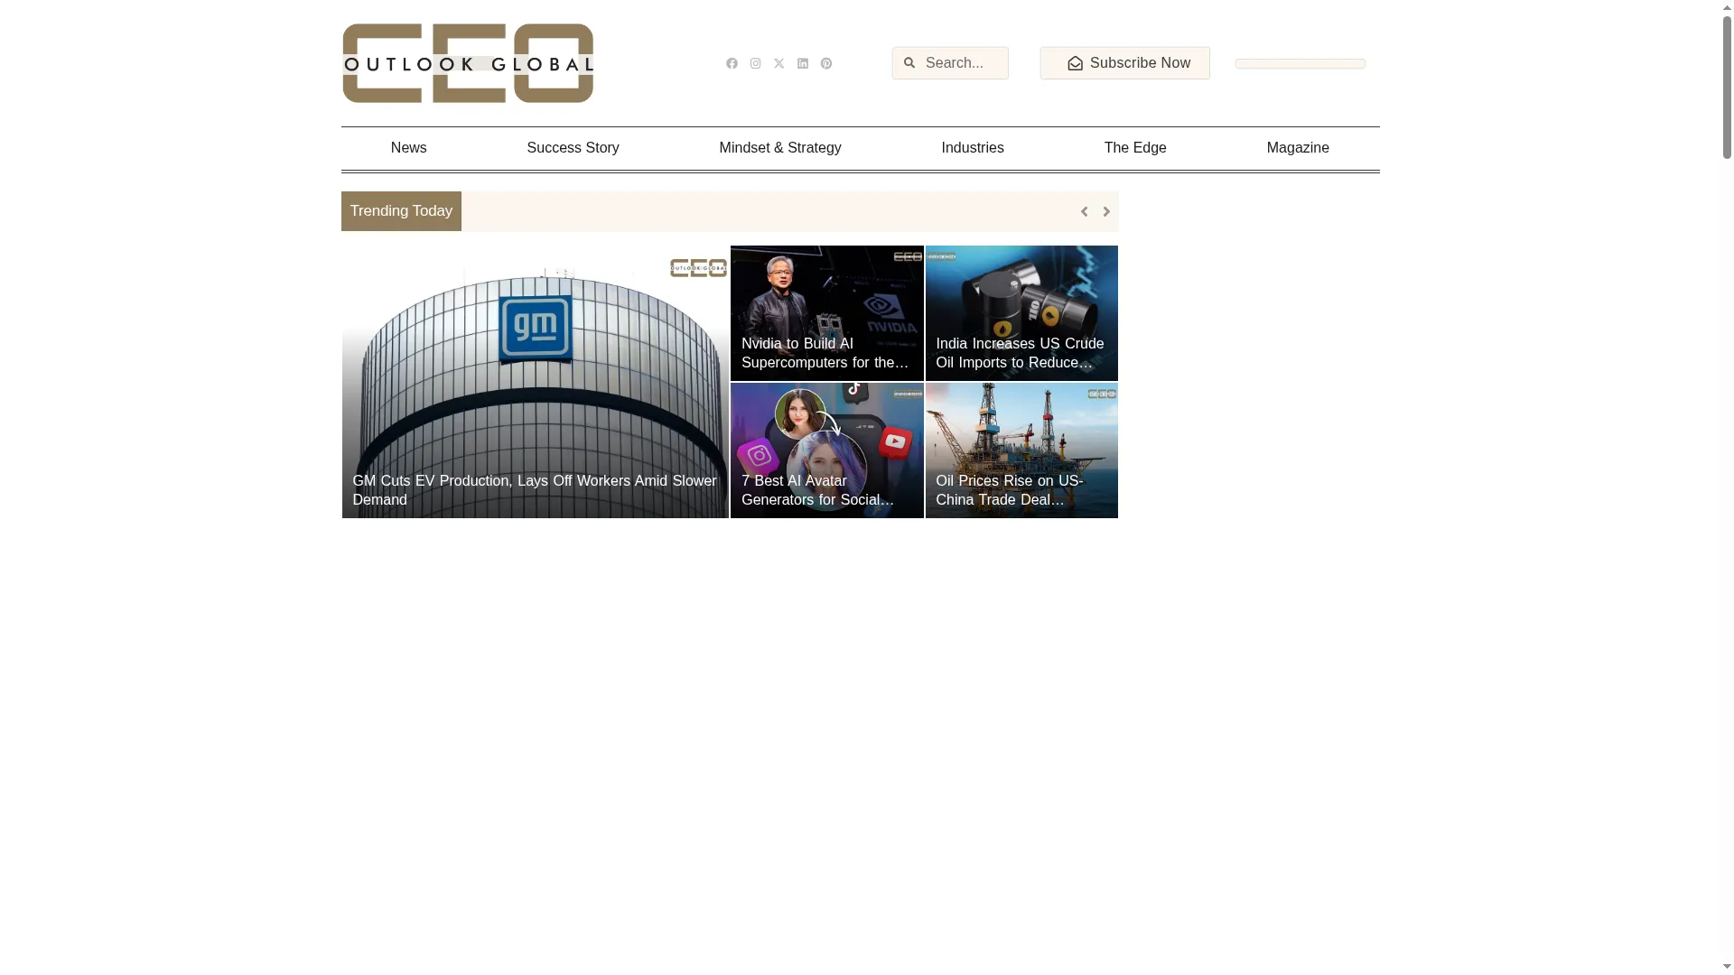This screenshot has height=975, width=1734.
Task: Open The Edge menu
Action: pos(1134,148)
